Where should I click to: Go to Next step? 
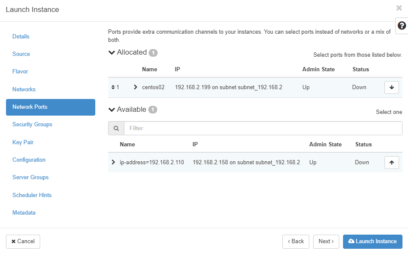326,241
